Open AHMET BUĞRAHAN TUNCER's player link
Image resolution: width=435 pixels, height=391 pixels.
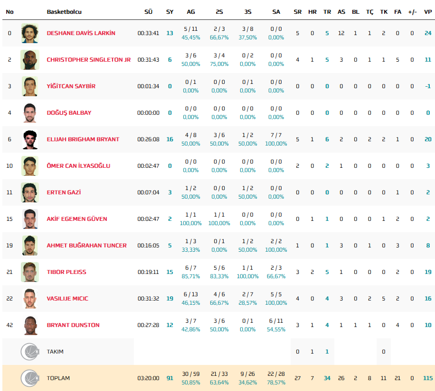point(86,246)
